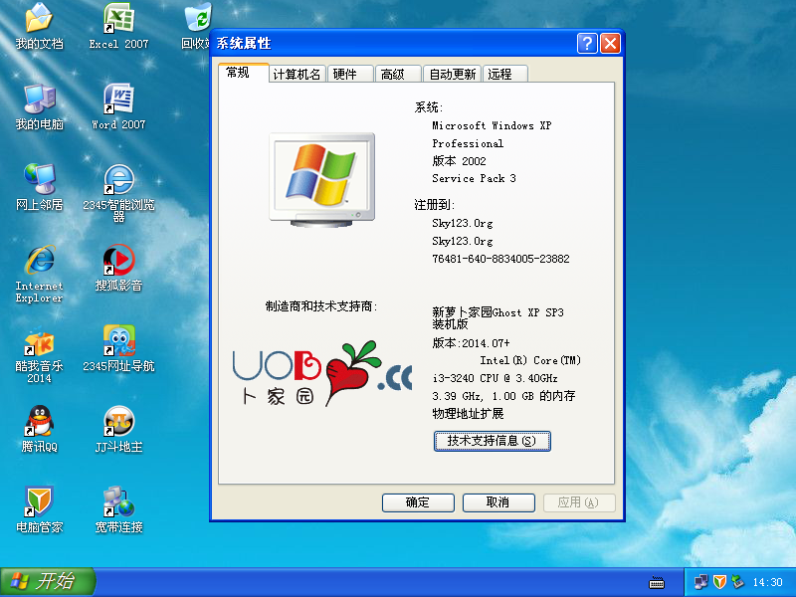Open the 网上邻居 network icon

(39, 187)
